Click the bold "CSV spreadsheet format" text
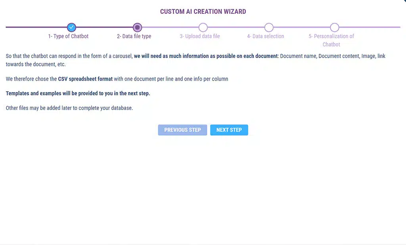This screenshot has height=245, width=406. point(85,79)
